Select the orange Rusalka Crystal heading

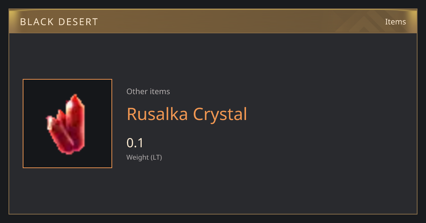pos(187,114)
